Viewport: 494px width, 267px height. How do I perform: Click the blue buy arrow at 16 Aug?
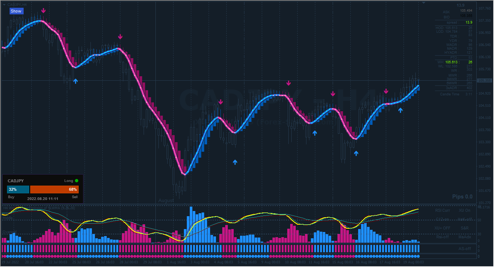(x=356, y=153)
